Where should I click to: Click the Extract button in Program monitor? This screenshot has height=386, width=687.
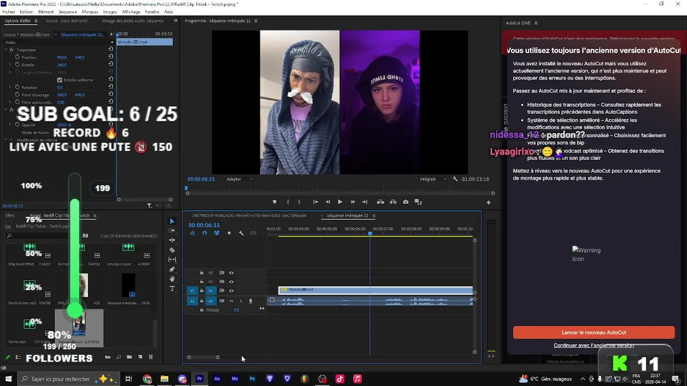click(x=393, y=202)
